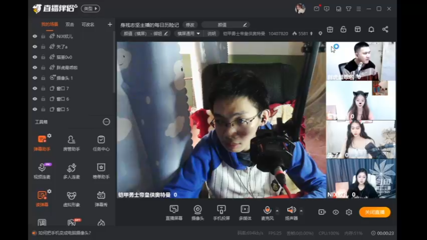Switch to the 双击 scene tab
The height and width of the screenshot is (240, 427).
coord(70,25)
